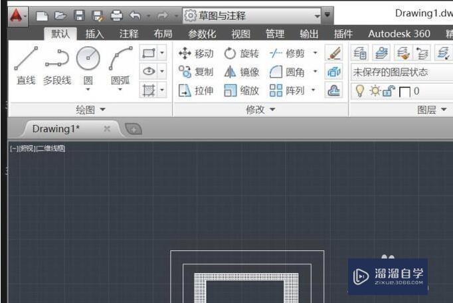This screenshot has height=303, width=453.
Task: Customize quick access toolbar via the end arrow
Action: pyautogui.click(x=327, y=15)
